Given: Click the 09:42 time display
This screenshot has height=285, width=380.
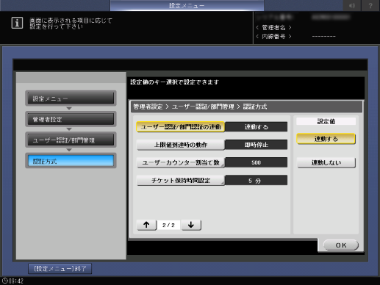Looking at the screenshot, I should click(16, 281).
